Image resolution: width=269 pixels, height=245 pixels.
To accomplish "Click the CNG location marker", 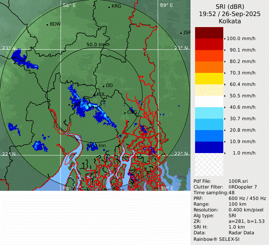I will 125,112.
